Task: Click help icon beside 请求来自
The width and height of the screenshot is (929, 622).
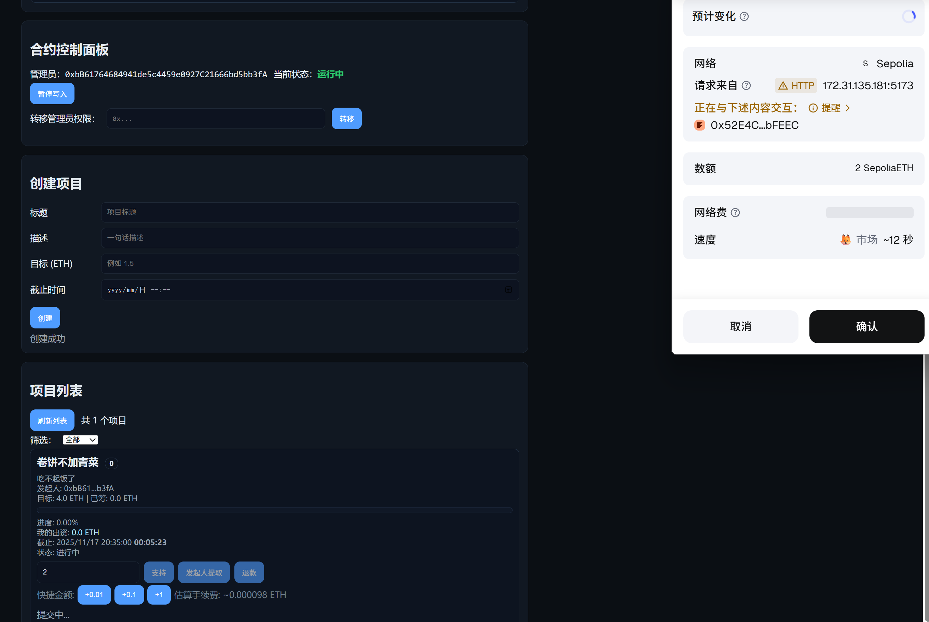Action: pos(746,86)
